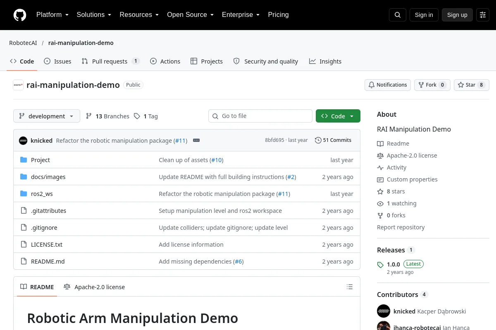View the 0 forks link
The image size is (496, 330).
click(391, 215)
